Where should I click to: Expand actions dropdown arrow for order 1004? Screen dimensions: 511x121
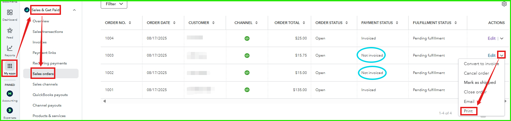pyautogui.click(x=502, y=38)
